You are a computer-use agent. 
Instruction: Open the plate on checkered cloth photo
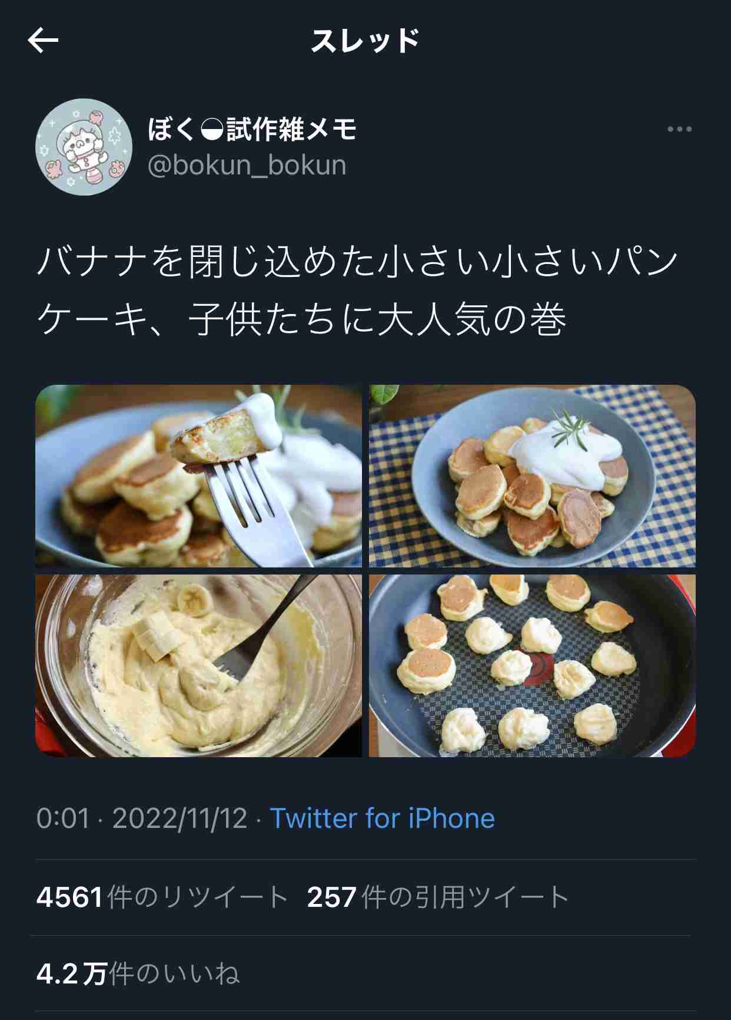[532, 476]
